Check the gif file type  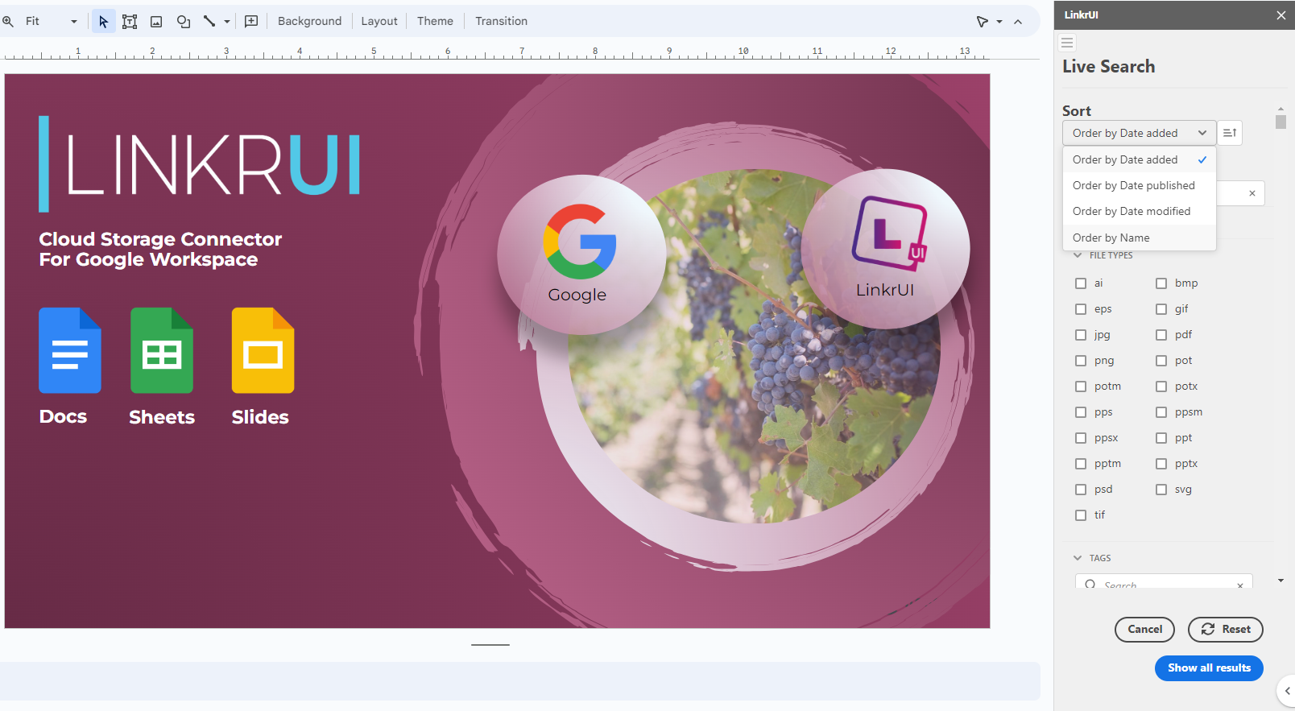click(1161, 309)
